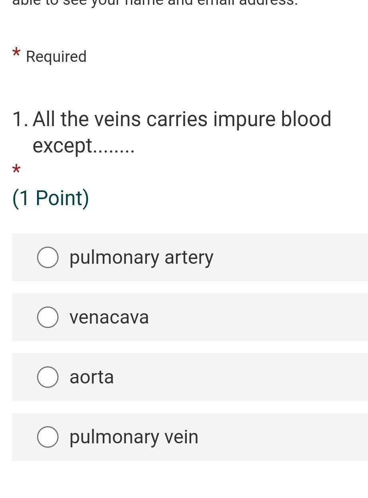Click empty gray area of venacava row

coord(259,317)
